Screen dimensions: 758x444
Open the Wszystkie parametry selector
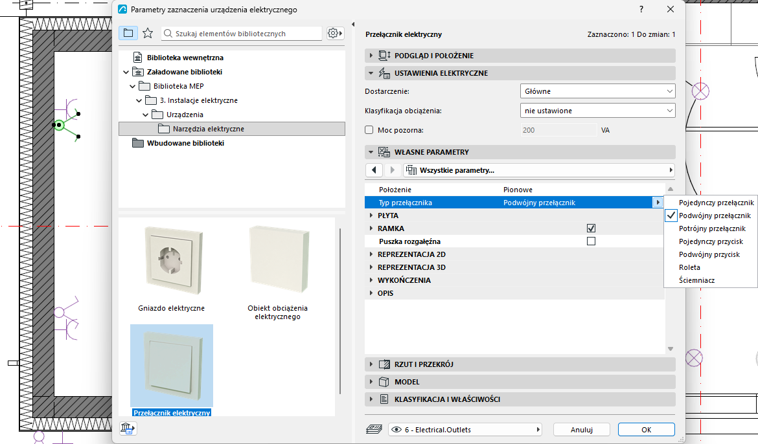pos(538,170)
